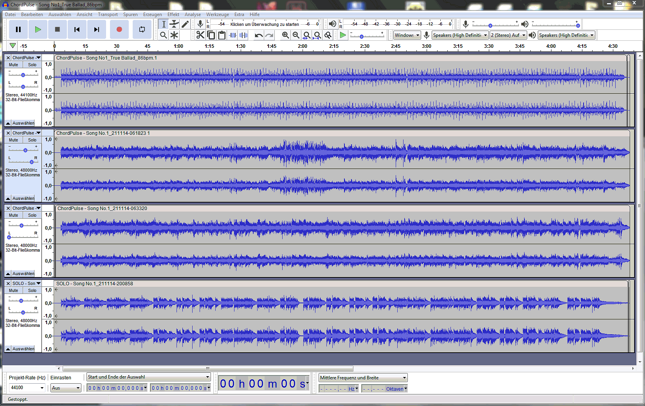Click the Zoom In magnifier icon
645x406 pixels.
coord(286,35)
